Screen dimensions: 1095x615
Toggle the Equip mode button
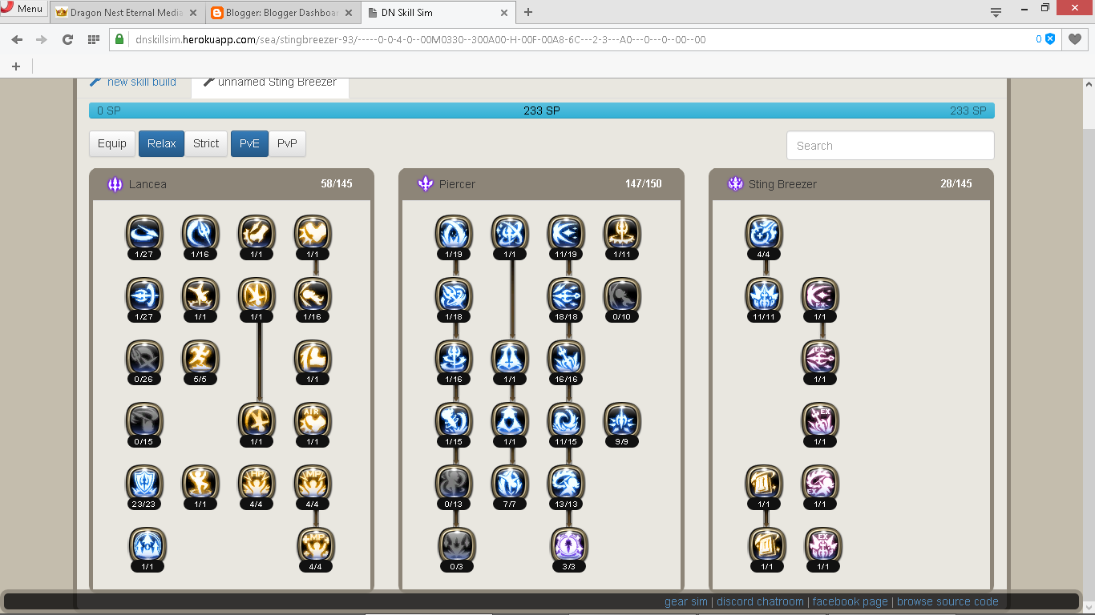coord(112,143)
